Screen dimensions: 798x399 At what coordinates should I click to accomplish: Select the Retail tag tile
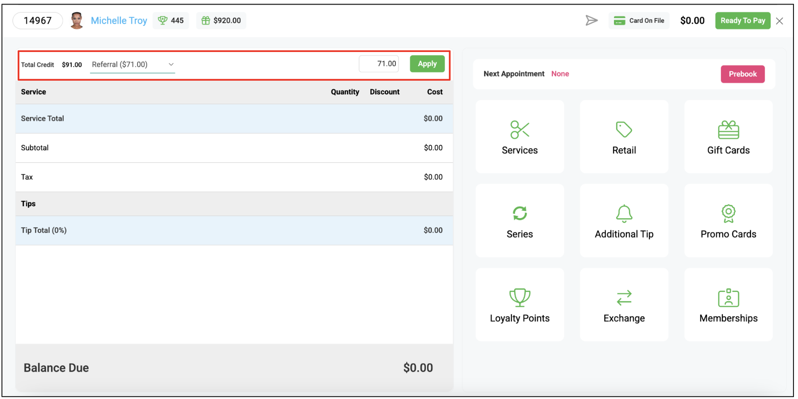click(624, 137)
